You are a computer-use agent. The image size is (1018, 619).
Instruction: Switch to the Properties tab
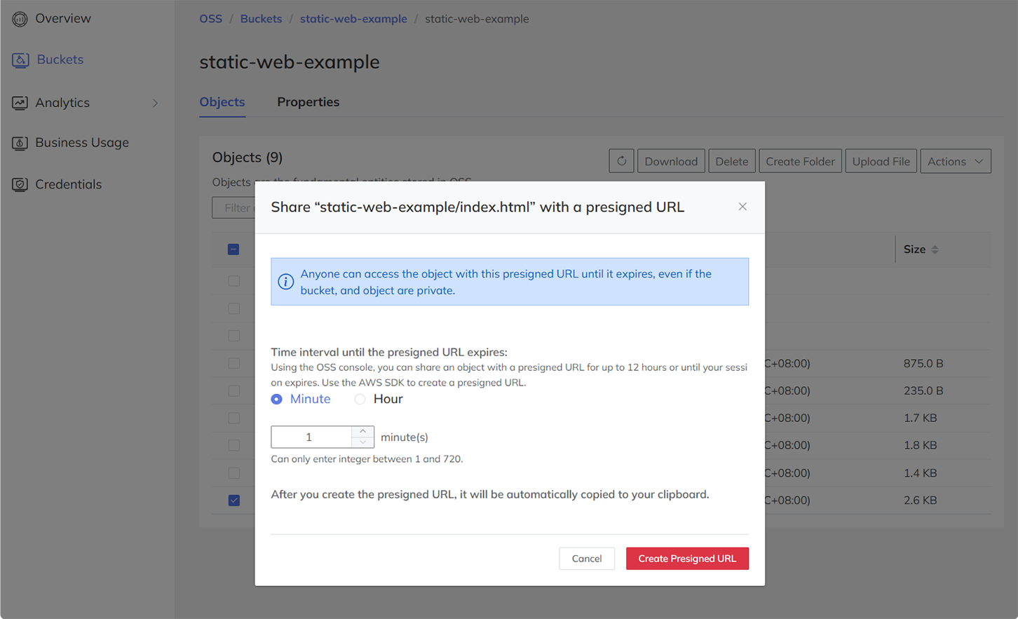tap(308, 102)
